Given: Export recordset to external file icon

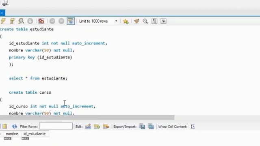Looking at the screenshot, I should (142, 127).
